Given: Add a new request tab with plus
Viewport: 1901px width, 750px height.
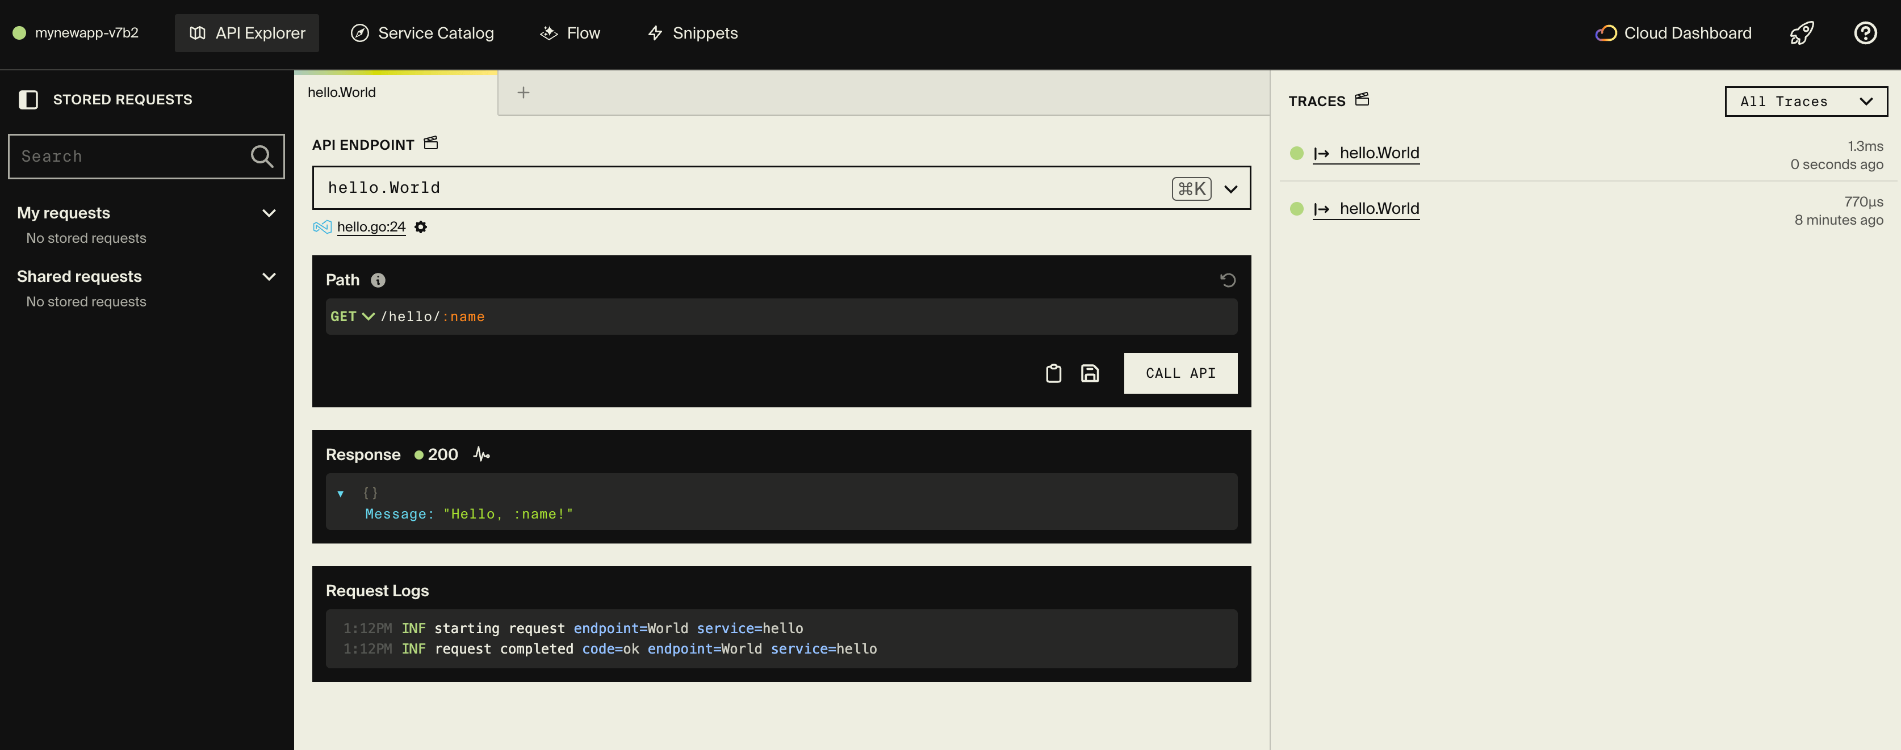Looking at the screenshot, I should (x=523, y=93).
